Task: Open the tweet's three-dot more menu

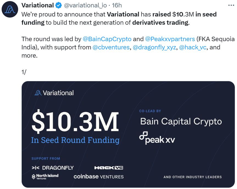Action: click(232, 5)
